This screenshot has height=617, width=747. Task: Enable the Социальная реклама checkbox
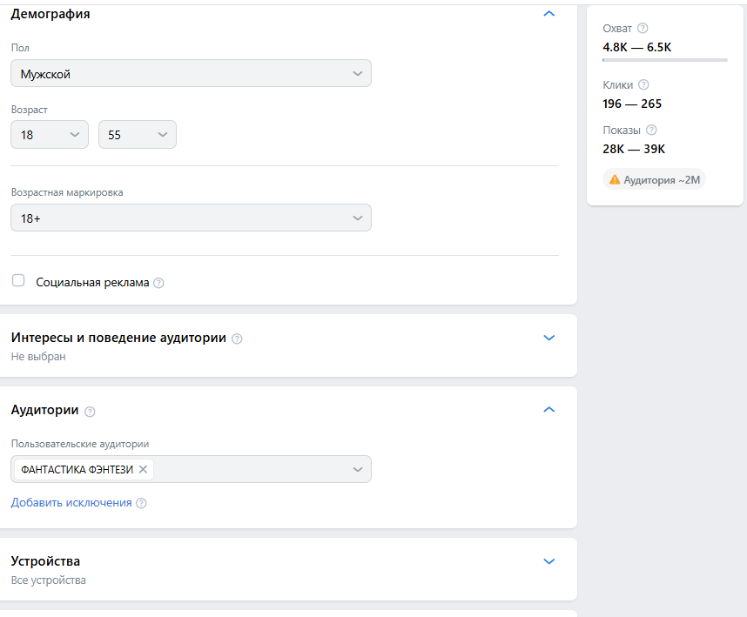tap(18, 281)
